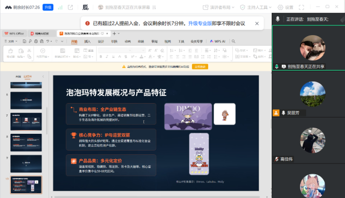Toggle 高佳伟's muted microphone indicator

277,159
